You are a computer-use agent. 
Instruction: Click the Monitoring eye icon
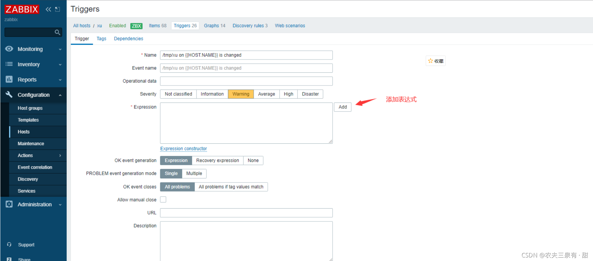(9, 49)
